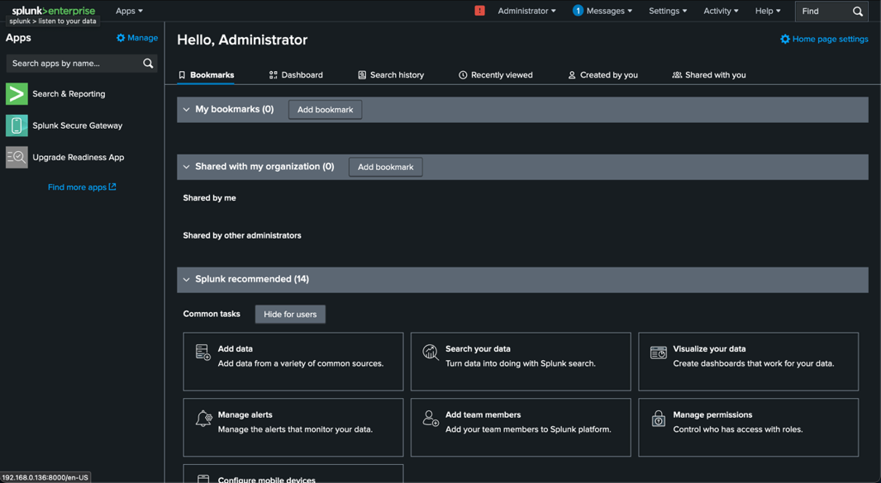Open the Search & Reporting app

pos(69,93)
